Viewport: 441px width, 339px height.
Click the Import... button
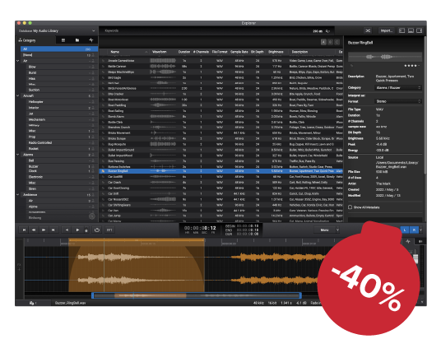pyautogui.click(x=386, y=30)
